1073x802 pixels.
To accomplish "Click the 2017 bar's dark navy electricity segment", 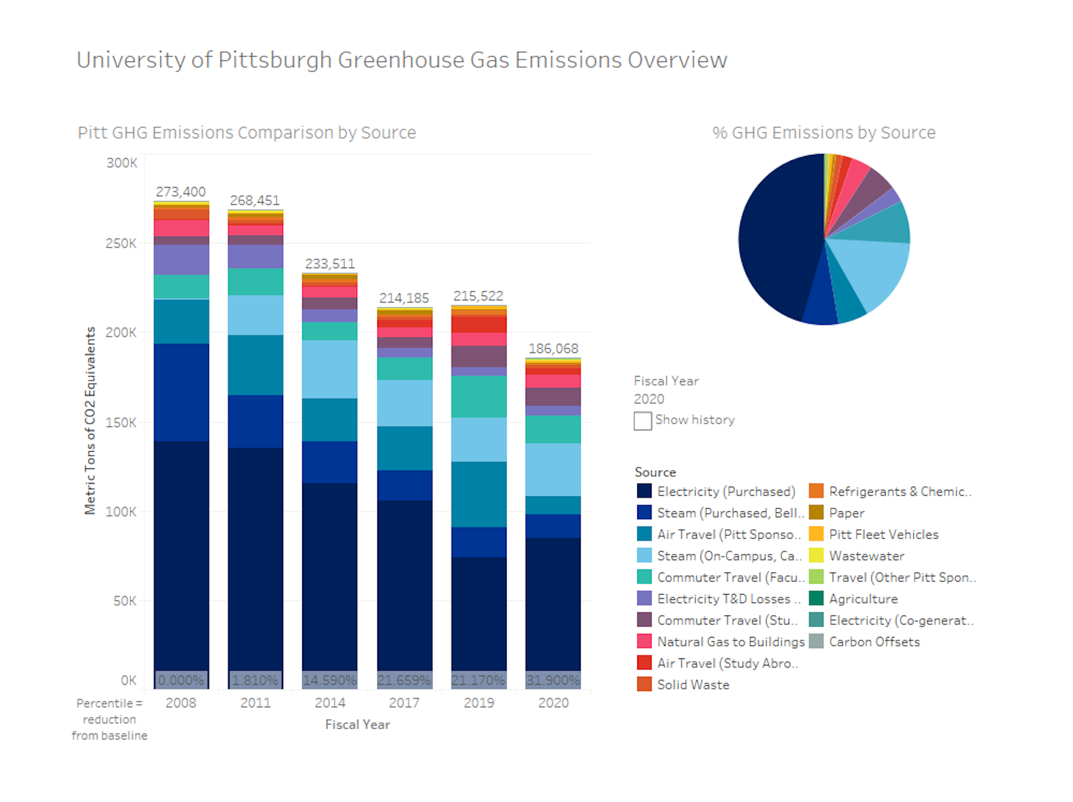I will [x=405, y=594].
